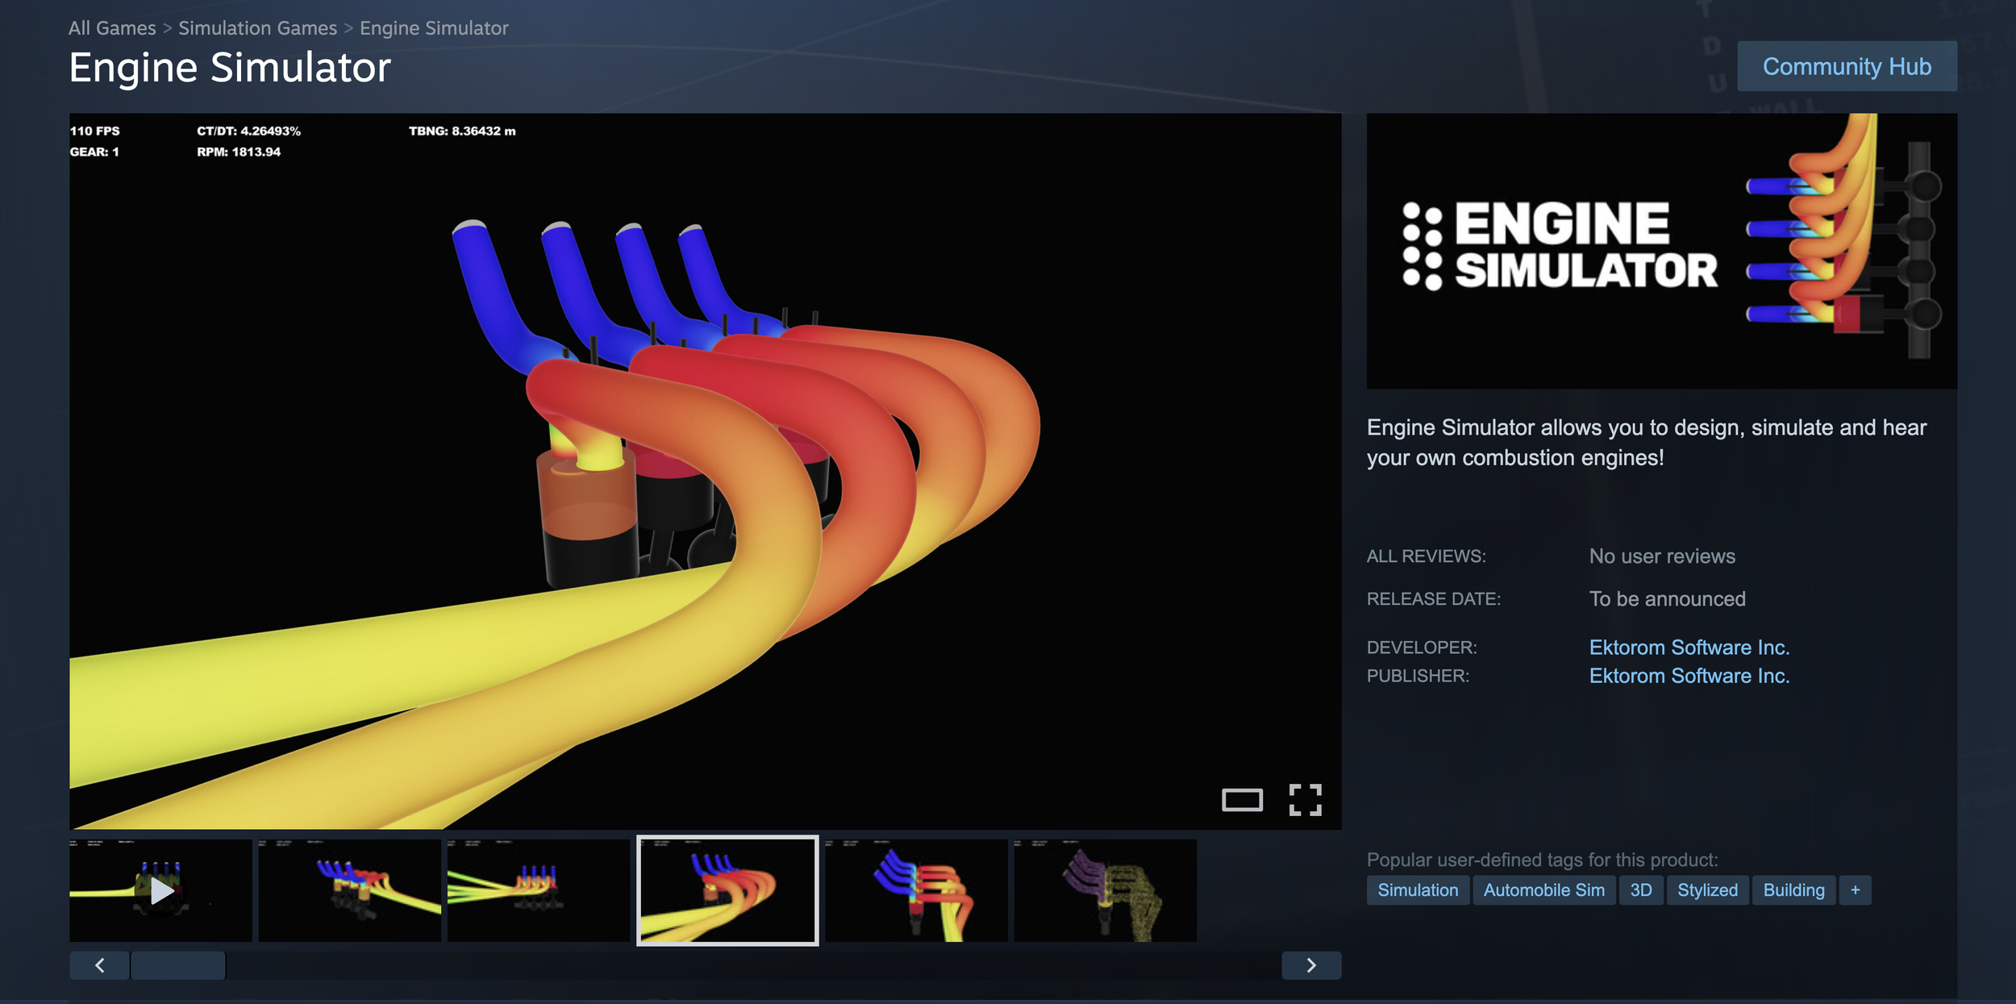The height and width of the screenshot is (1004, 2016).
Task: Toggle theater mode rectangle icon
Action: 1242,800
